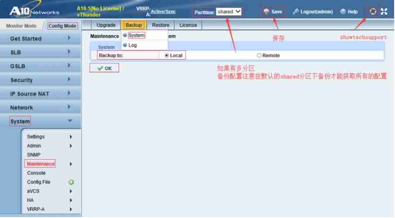Toggle fullscreen with the expand icon

[384, 11]
